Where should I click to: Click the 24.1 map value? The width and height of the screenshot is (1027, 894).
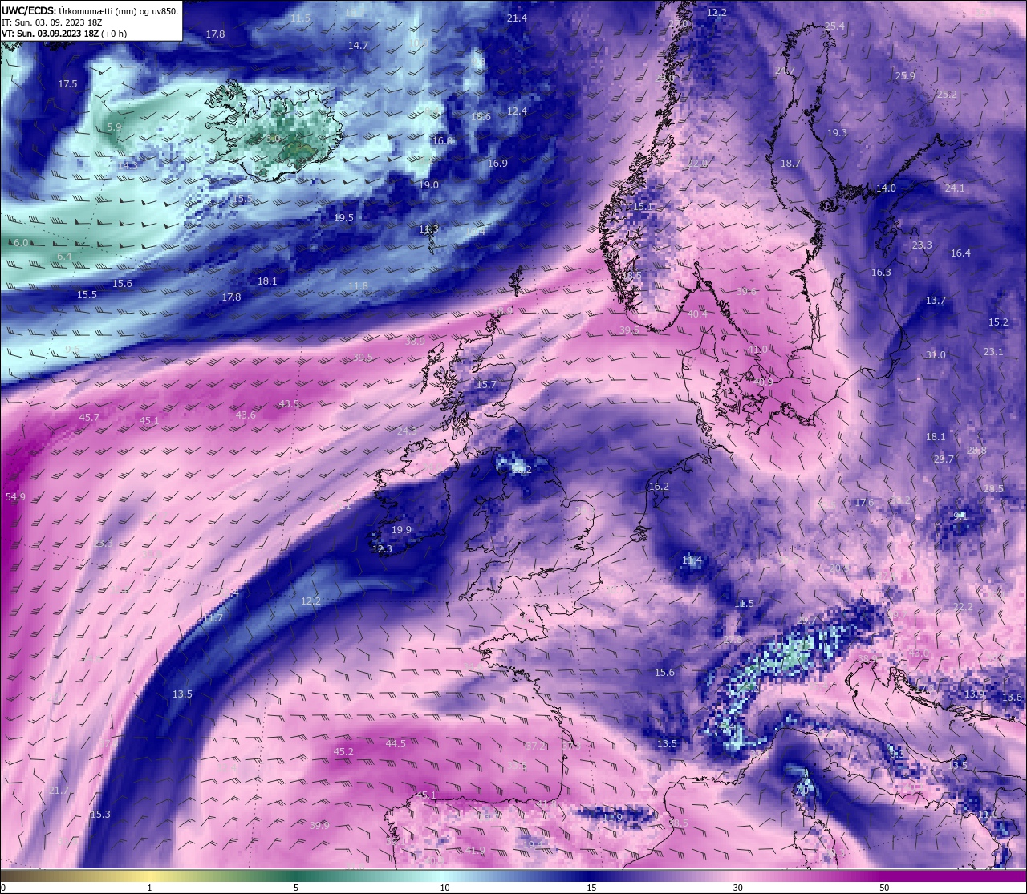(955, 188)
